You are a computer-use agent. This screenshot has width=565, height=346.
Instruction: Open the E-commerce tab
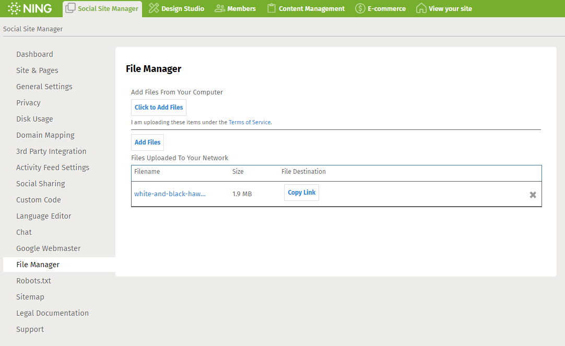(x=381, y=9)
